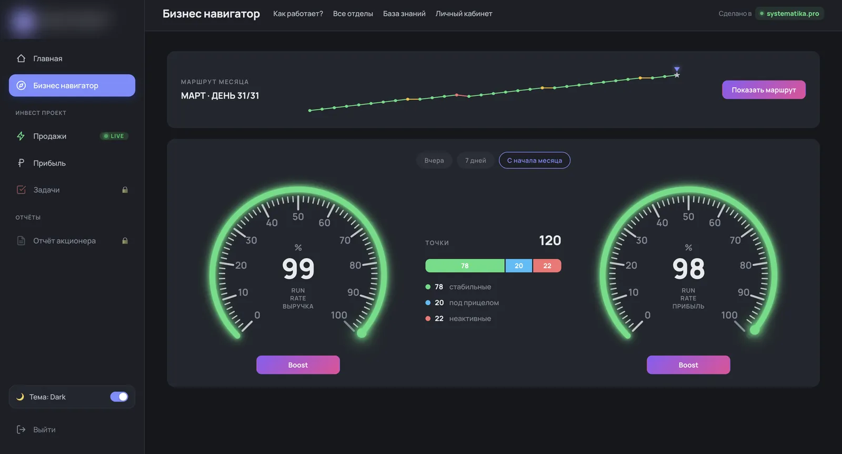
Task: Click the неактивные legend label
Action: click(x=470, y=318)
